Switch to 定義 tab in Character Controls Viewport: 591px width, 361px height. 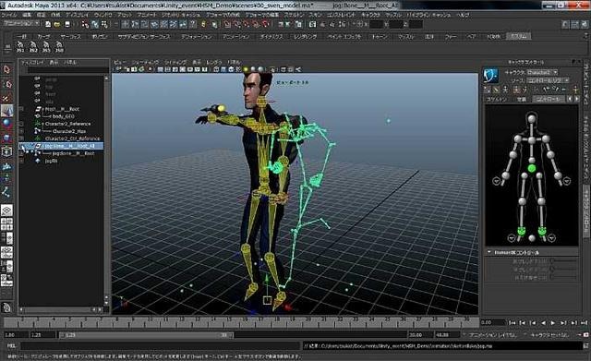click(521, 99)
